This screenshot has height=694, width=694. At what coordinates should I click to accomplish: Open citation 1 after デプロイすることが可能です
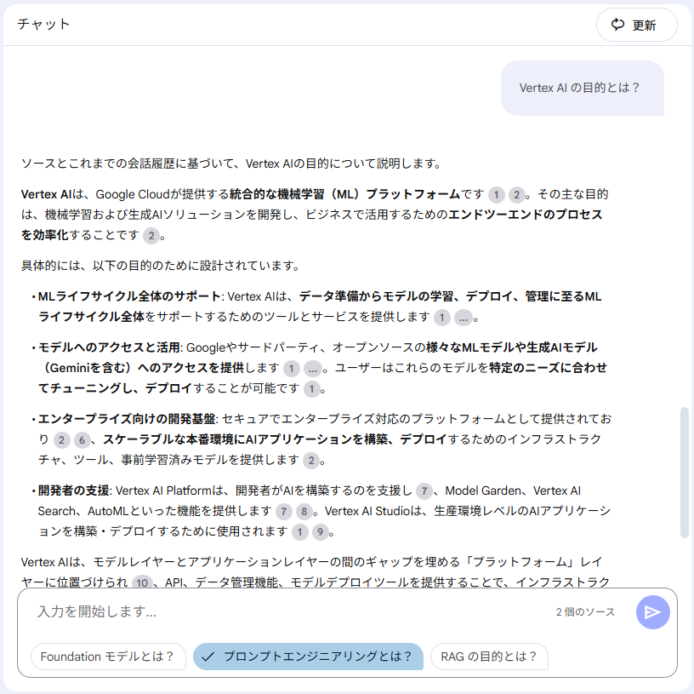coord(311,389)
